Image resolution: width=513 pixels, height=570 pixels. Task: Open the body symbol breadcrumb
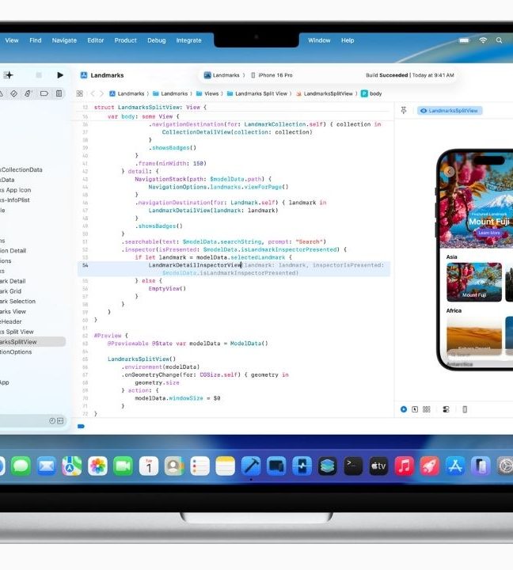(x=371, y=93)
